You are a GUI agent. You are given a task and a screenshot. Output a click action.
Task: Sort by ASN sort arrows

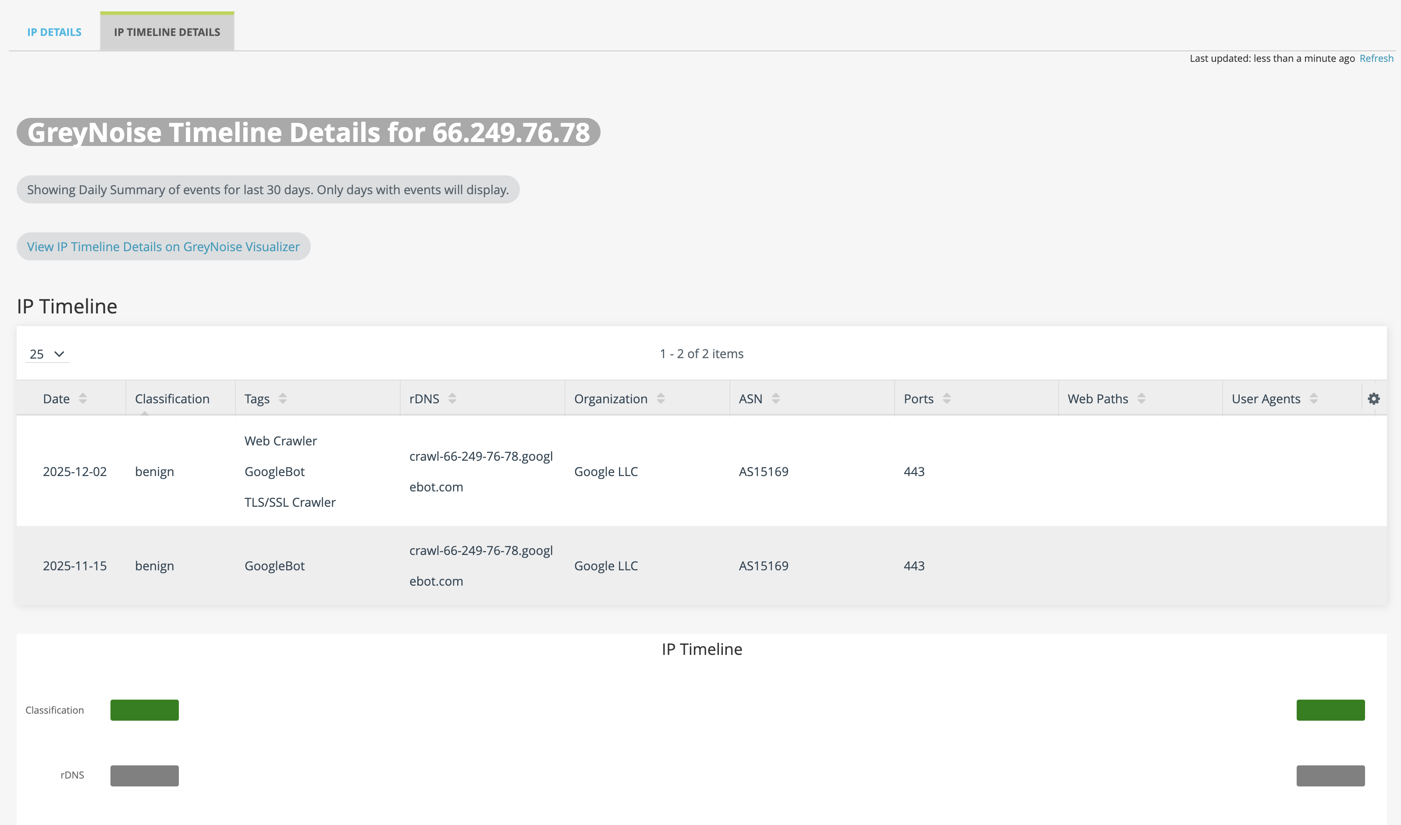click(x=775, y=398)
